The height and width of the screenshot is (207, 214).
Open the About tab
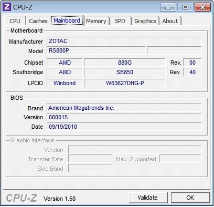tap(170, 21)
